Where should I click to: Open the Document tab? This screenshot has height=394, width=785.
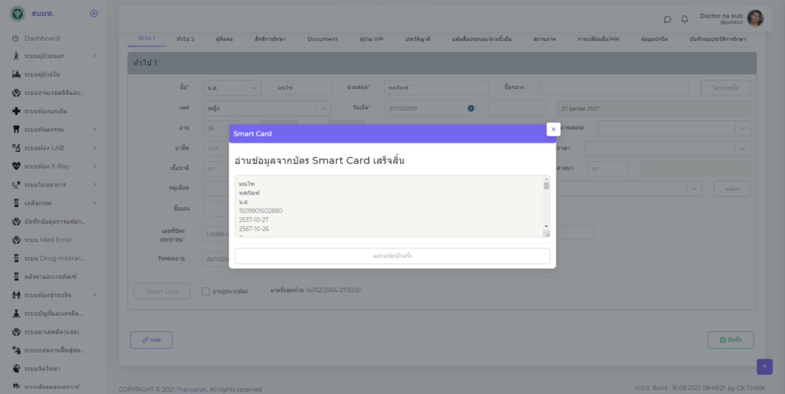pyautogui.click(x=322, y=38)
